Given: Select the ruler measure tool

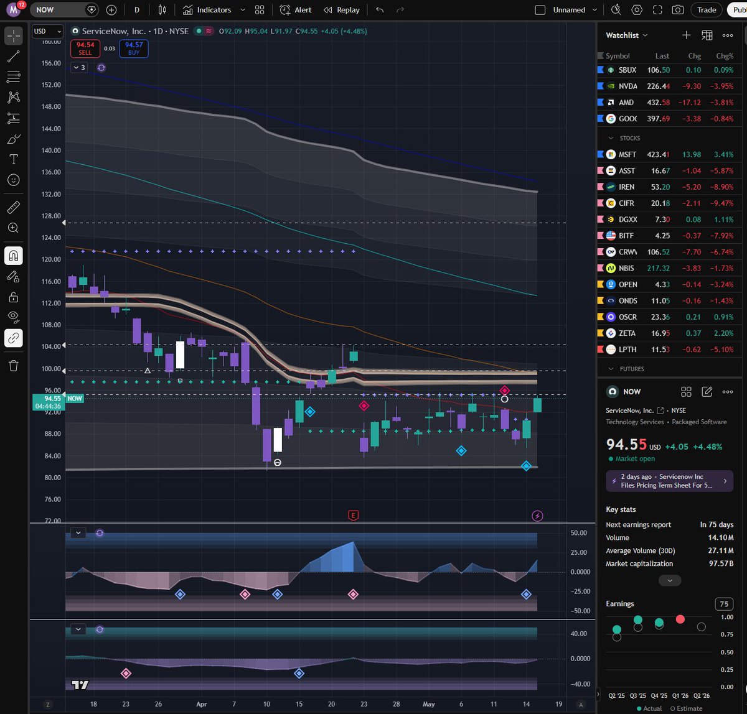Looking at the screenshot, I should tap(14, 207).
